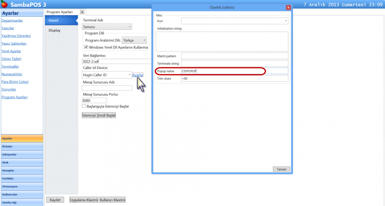Open Yazıcı Şablonları from the settings list
Viewport: 385px width, 206px height.
pyautogui.click(x=14, y=44)
